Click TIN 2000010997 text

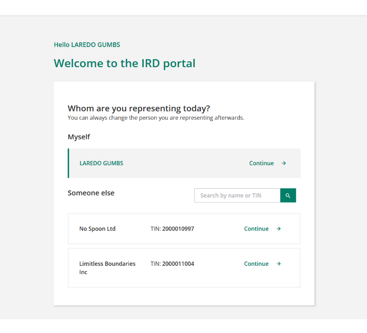172,229
